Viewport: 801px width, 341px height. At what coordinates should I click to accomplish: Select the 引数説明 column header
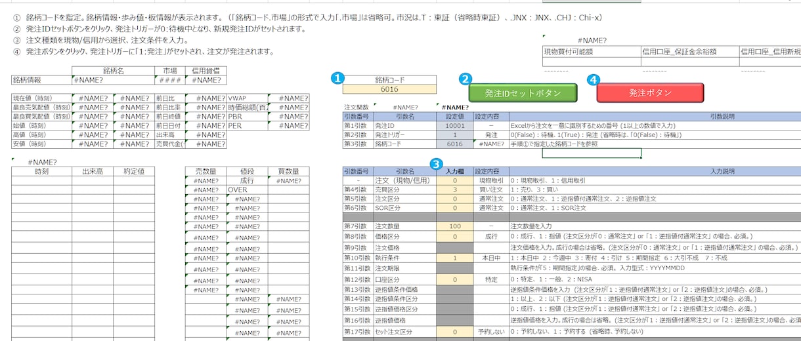655,116
